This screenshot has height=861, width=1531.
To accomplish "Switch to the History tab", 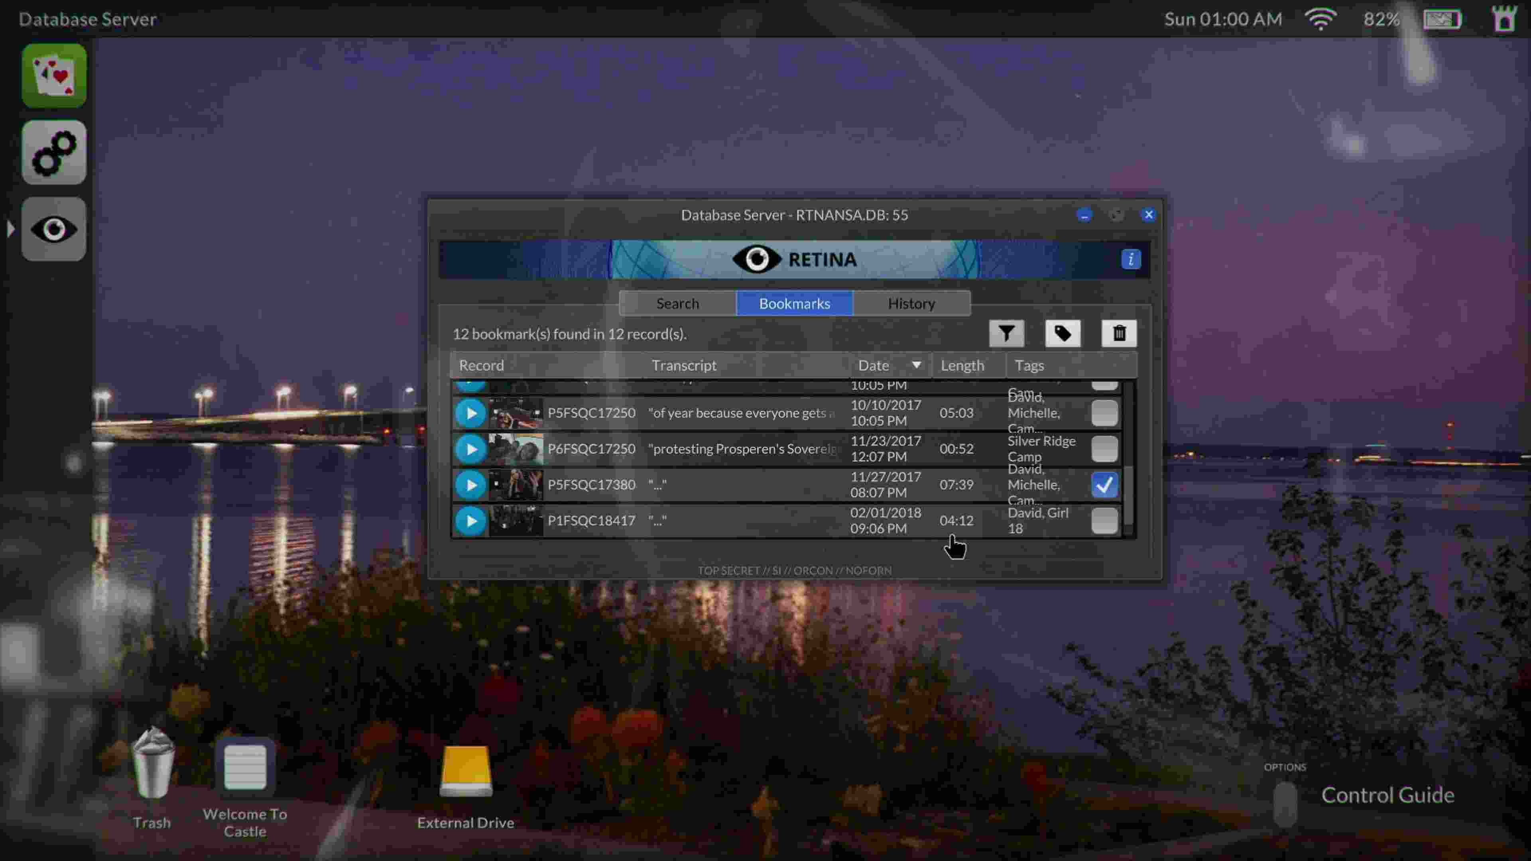I will click(912, 303).
